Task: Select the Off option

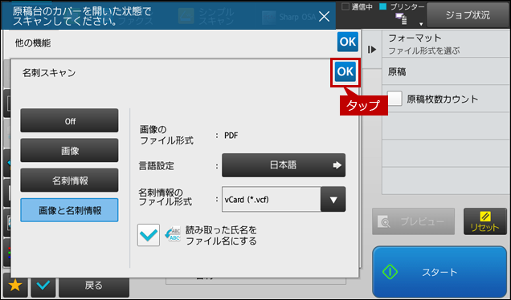Action: coord(69,120)
